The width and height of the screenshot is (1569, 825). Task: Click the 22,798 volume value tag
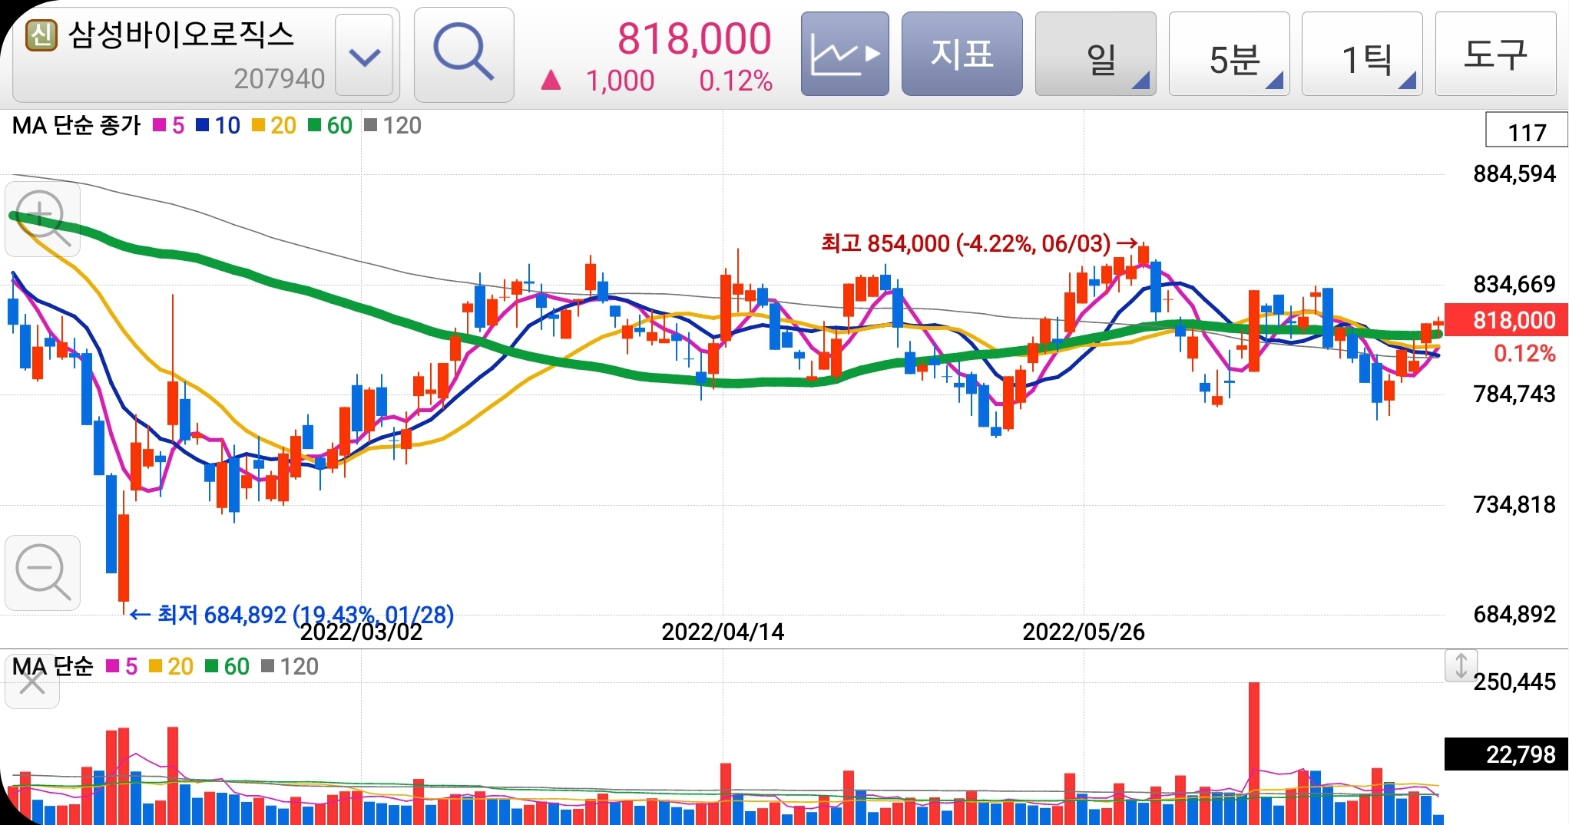click(x=1506, y=754)
